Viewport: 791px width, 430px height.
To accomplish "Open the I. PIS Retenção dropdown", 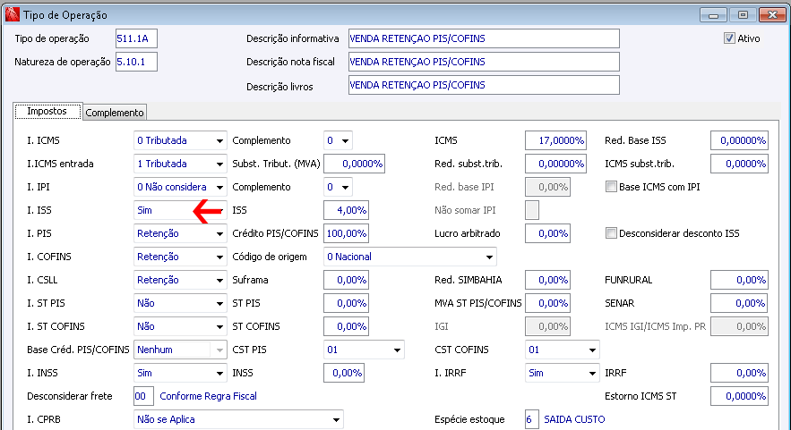I will point(180,233).
